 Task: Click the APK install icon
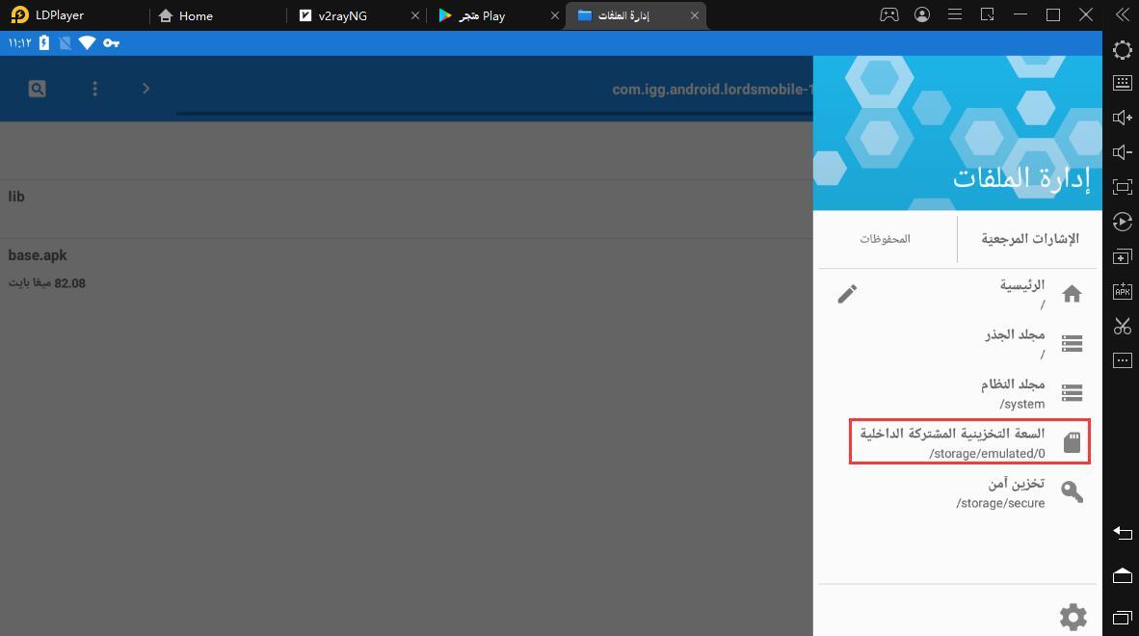1123,290
